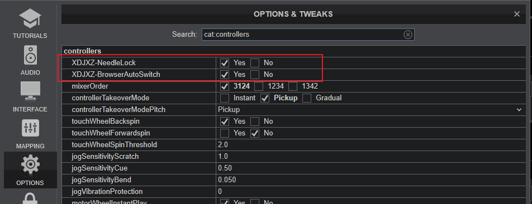Image resolution: width=532 pixels, height=204 pixels.
Task: Open the Pickup combo box value
Action: 370,110
